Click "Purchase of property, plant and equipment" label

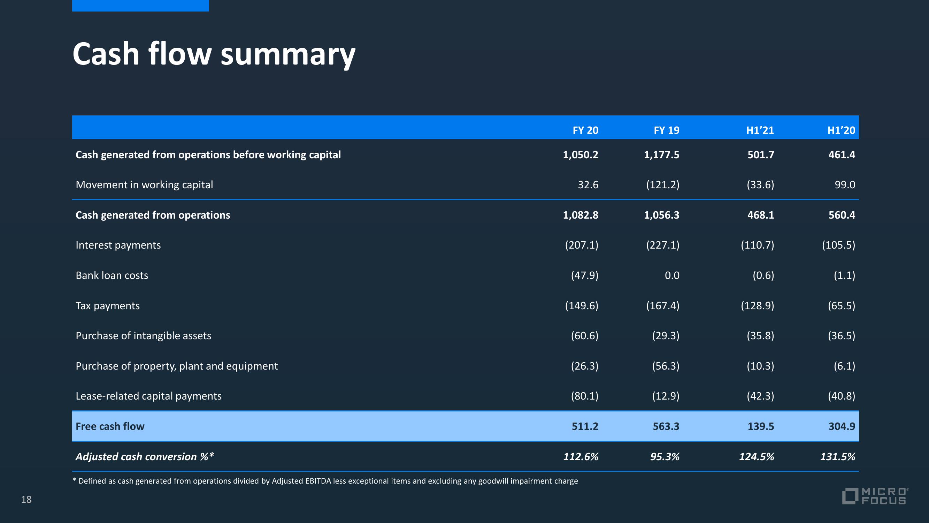coord(177,366)
